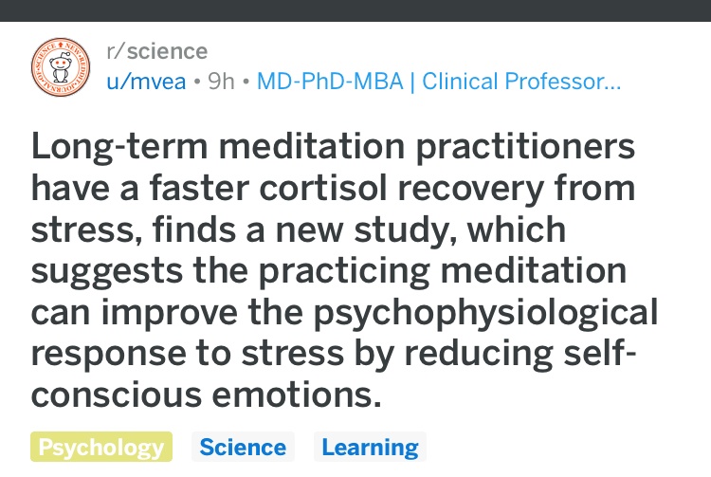The image size is (711, 477).
Task: Open the r/science subreddit name link
Action: [x=156, y=51]
